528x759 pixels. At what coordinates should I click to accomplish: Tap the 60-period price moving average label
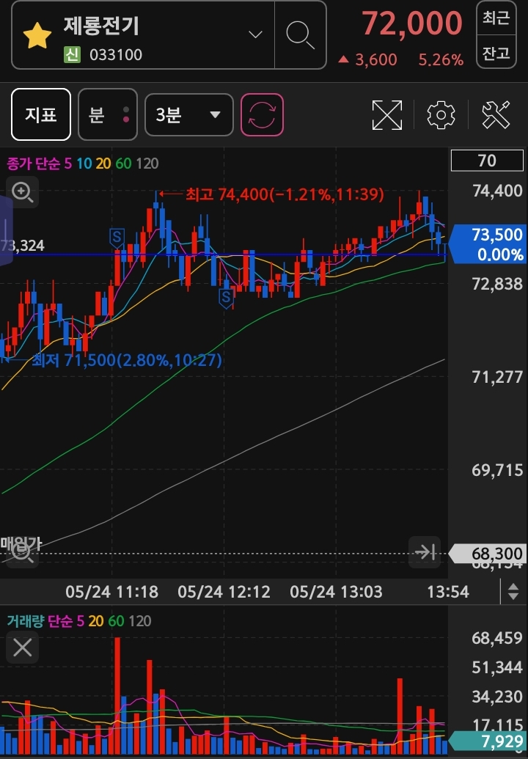(123, 164)
